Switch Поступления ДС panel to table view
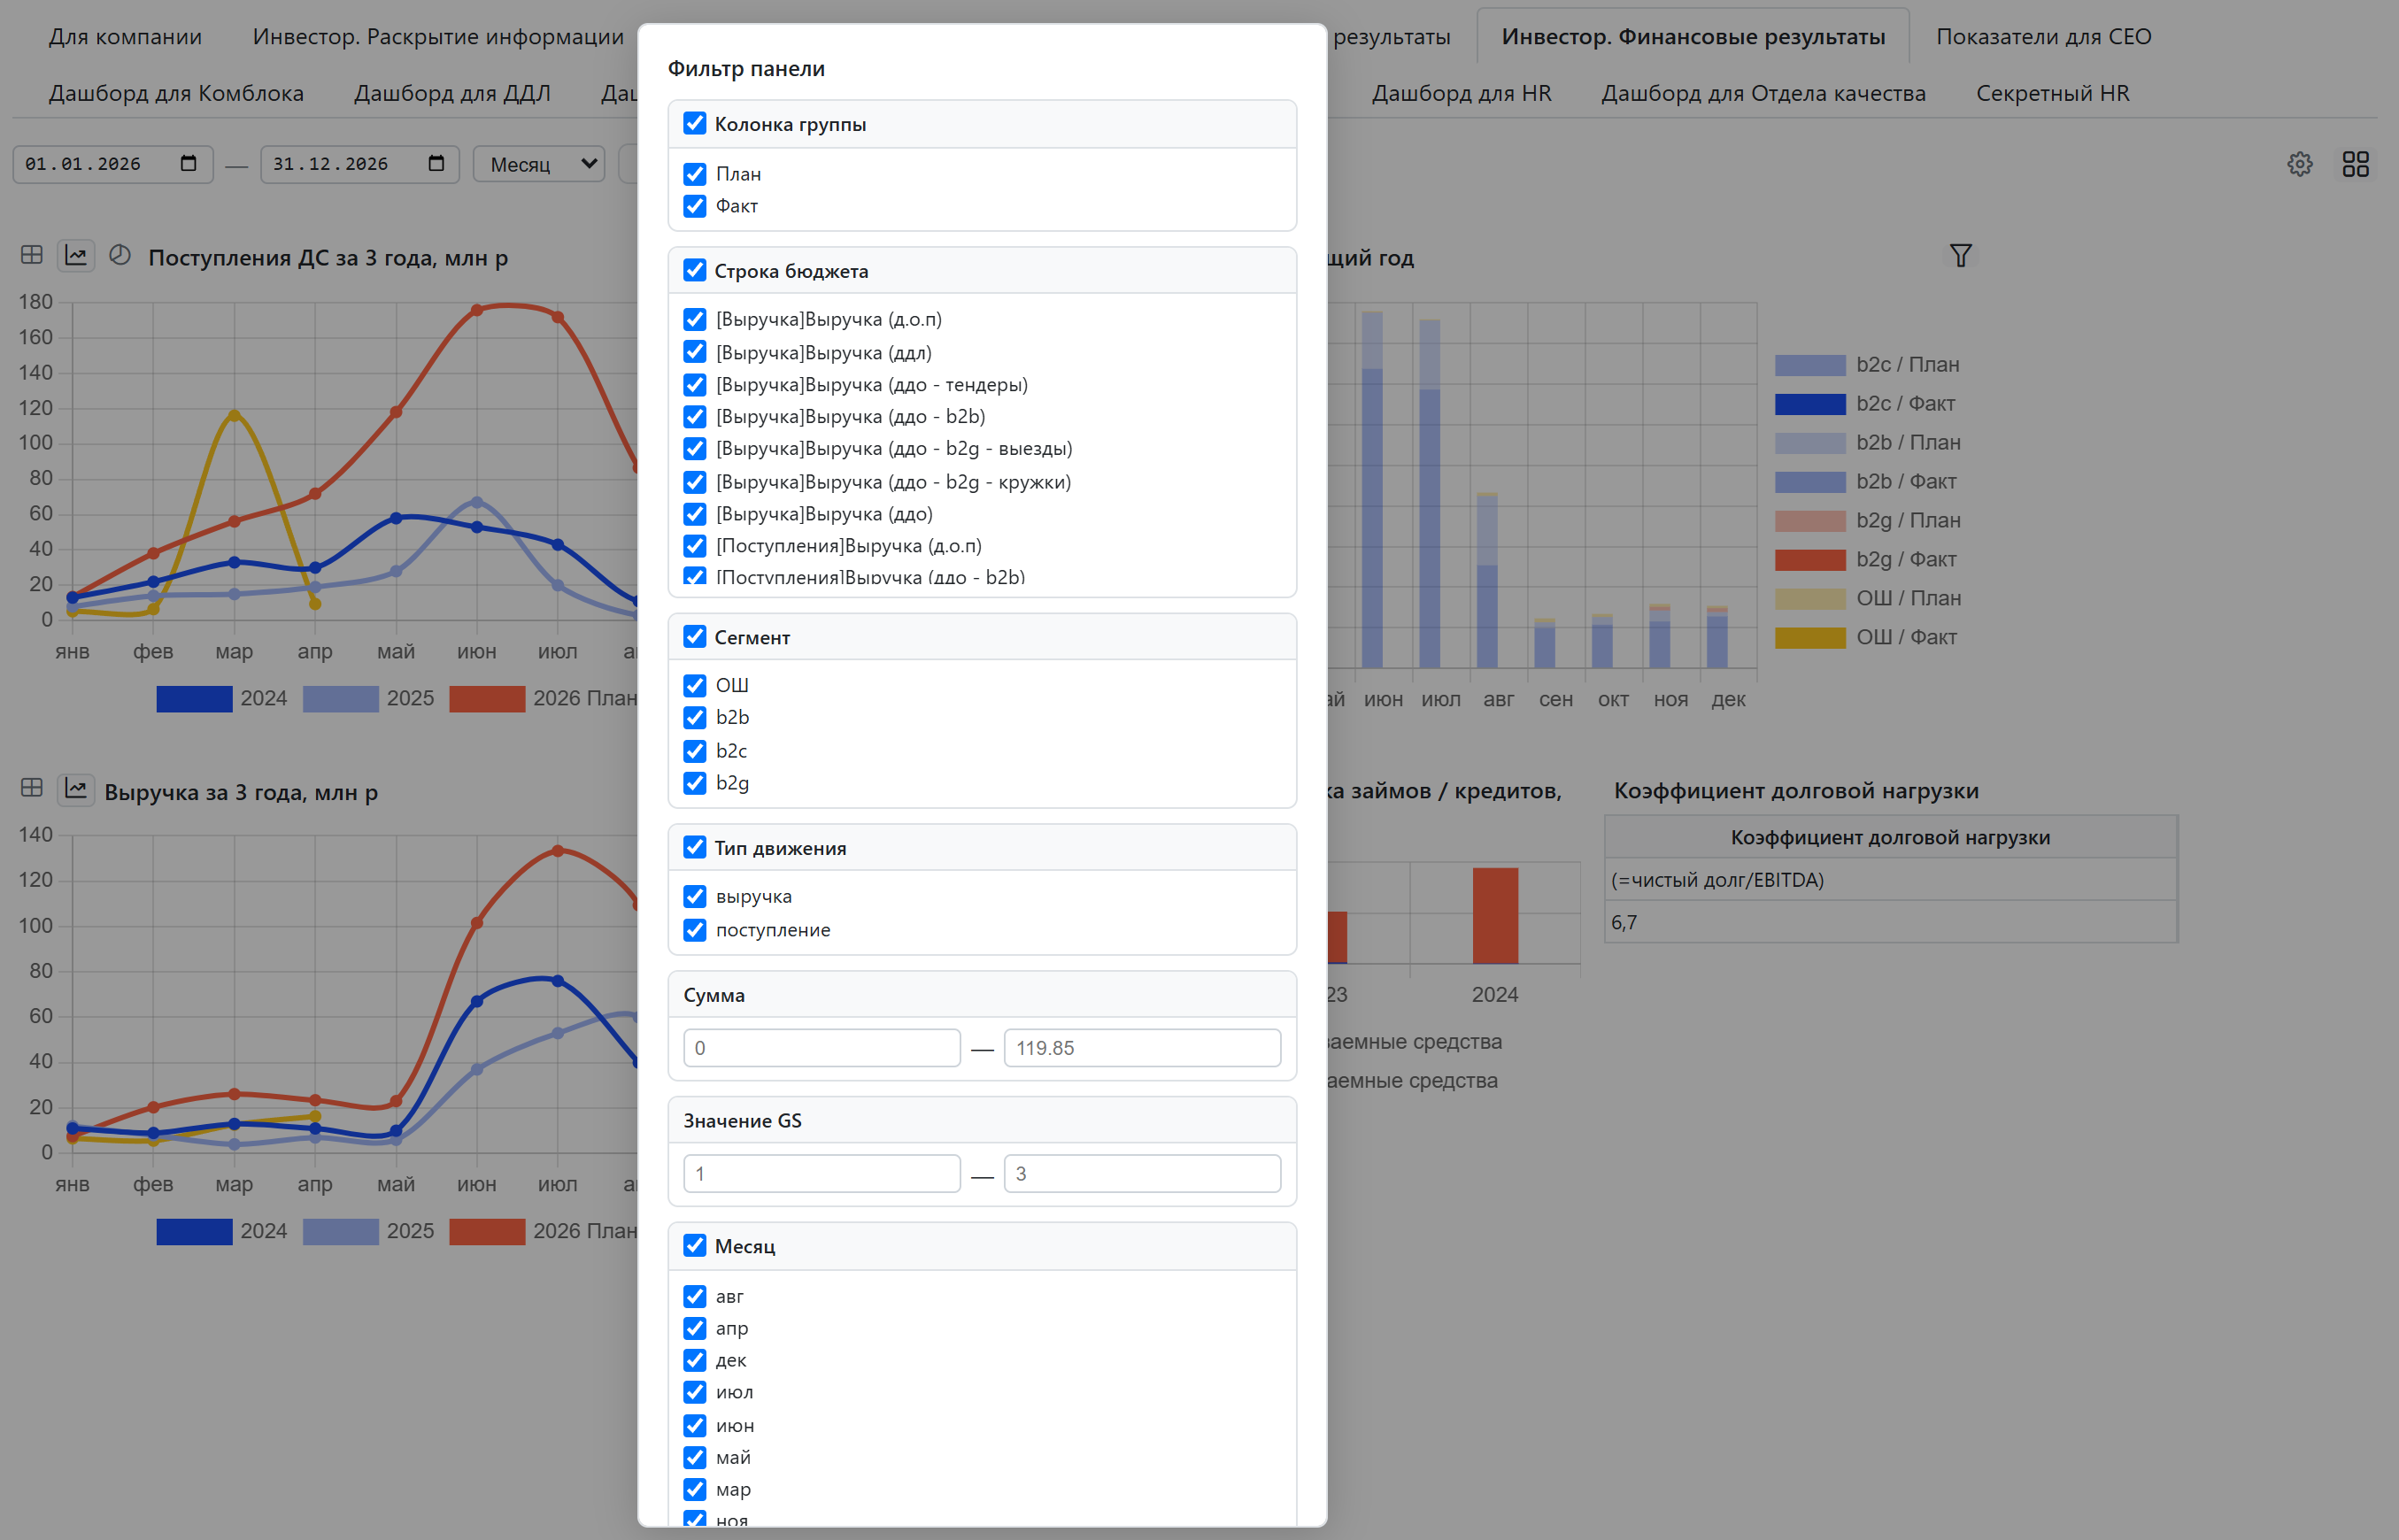 tap(32, 255)
